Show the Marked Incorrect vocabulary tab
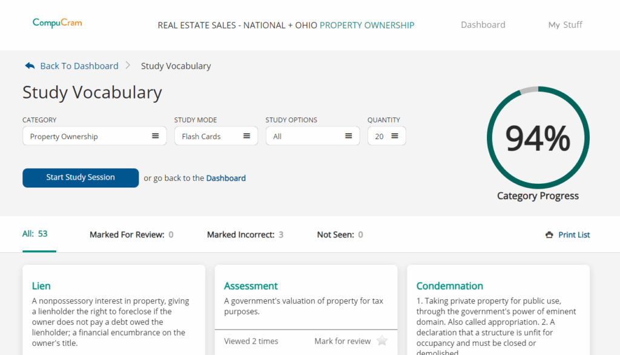This screenshot has height=355, width=620. (245, 235)
